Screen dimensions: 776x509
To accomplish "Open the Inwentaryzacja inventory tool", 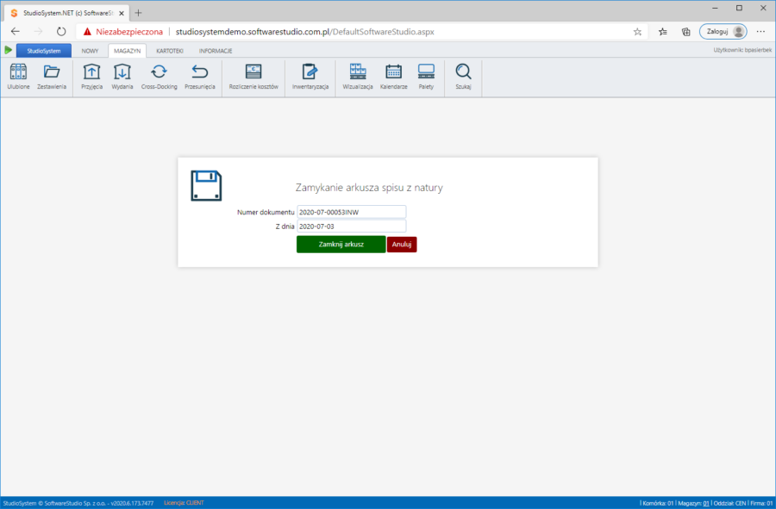I will pyautogui.click(x=310, y=77).
